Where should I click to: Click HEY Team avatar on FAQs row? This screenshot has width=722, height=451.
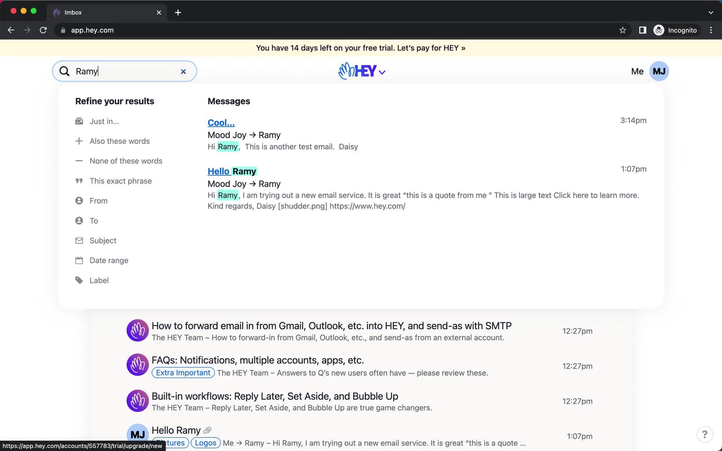138,365
